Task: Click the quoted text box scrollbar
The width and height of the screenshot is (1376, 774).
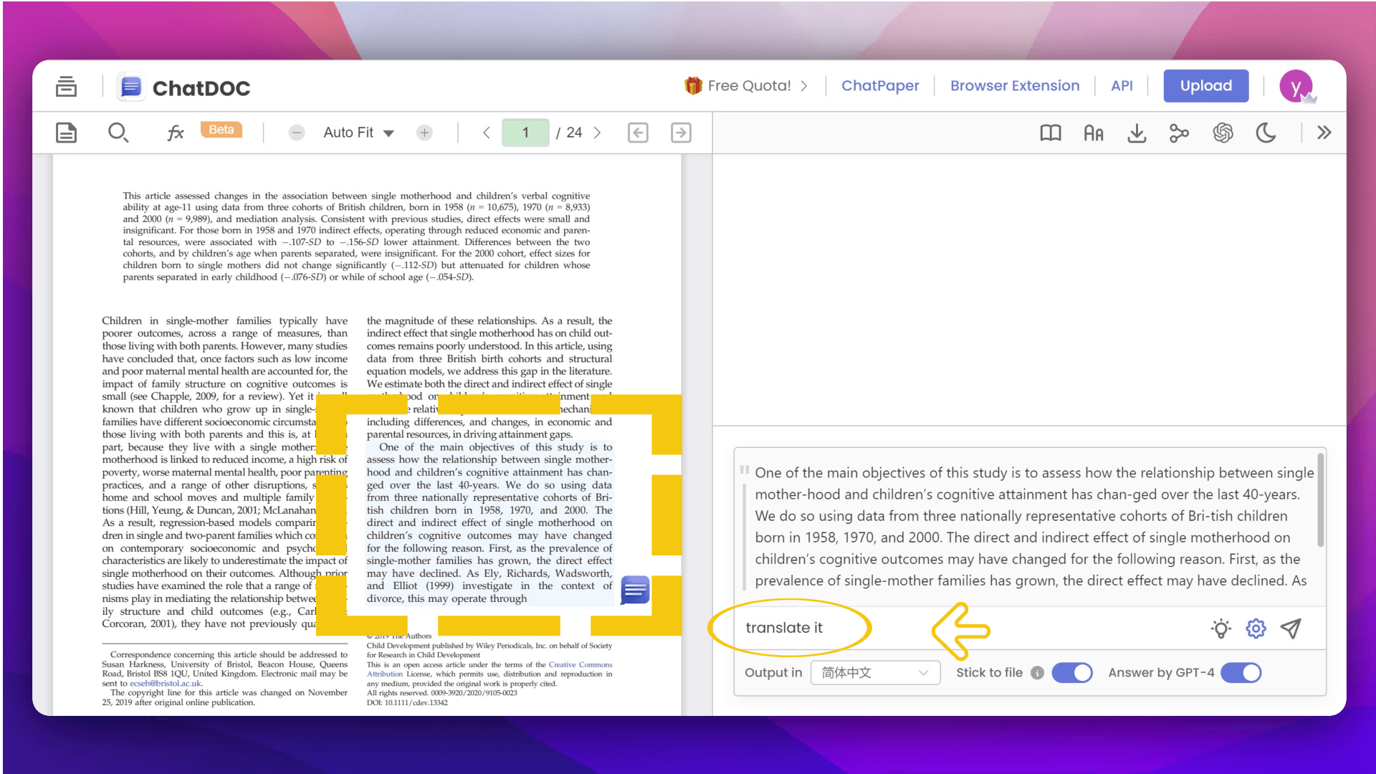Action: (1321, 500)
